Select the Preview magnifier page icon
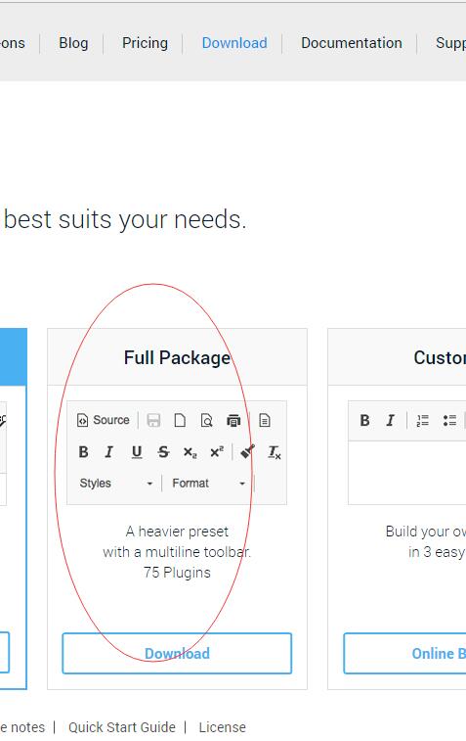Image resolution: width=466 pixels, height=741 pixels. tap(206, 420)
